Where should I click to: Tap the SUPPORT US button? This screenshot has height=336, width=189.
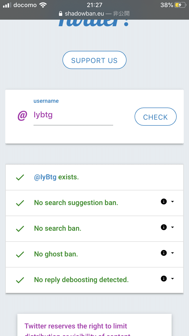point(94,60)
